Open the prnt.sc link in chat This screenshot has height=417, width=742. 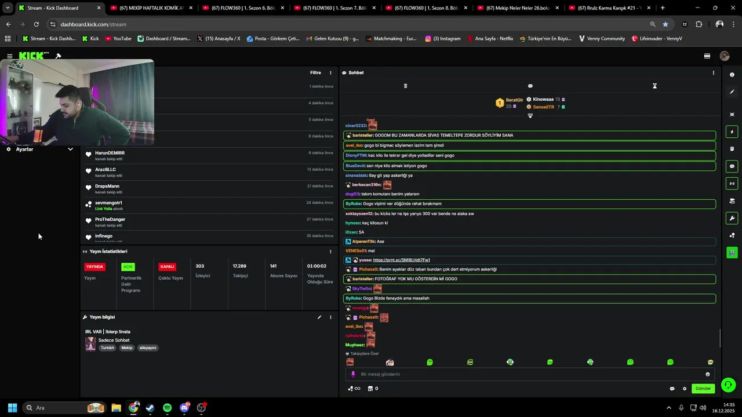click(x=401, y=260)
